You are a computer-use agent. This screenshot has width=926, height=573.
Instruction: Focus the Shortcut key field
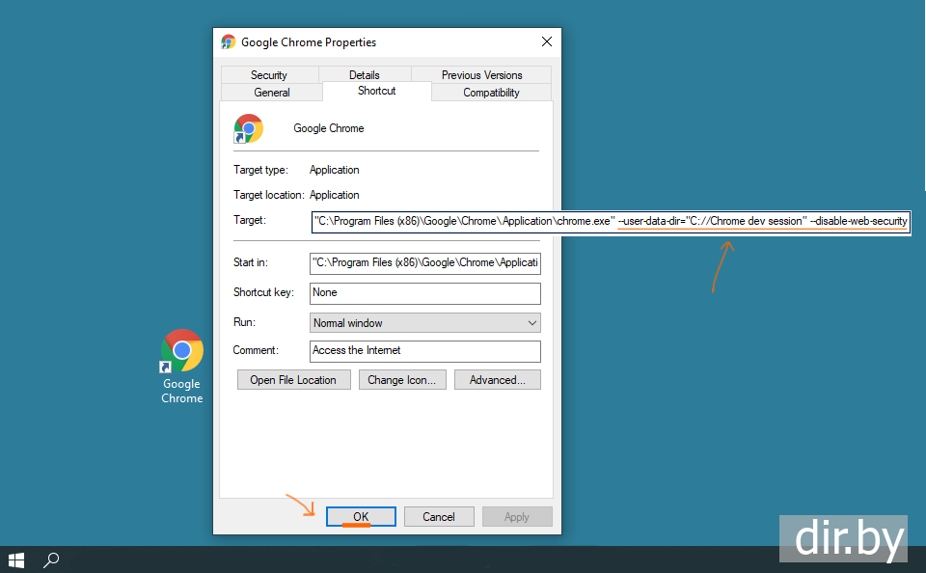[425, 293]
